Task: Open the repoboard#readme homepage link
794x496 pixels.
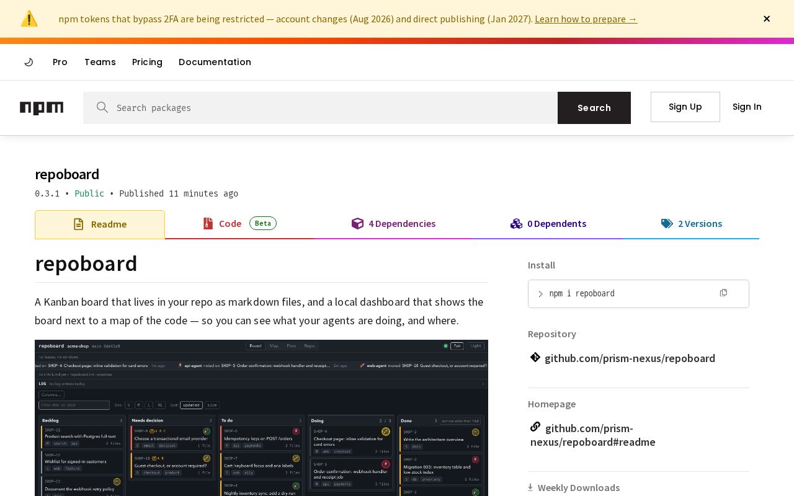Action: pyautogui.click(x=593, y=435)
